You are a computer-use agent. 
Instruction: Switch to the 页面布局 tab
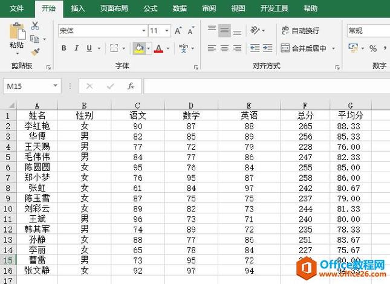point(114,8)
